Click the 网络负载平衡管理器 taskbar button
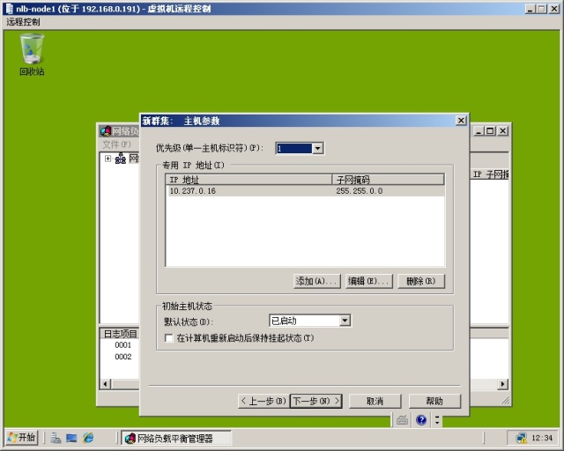This screenshot has height=451, width=564. coord(175,438)
